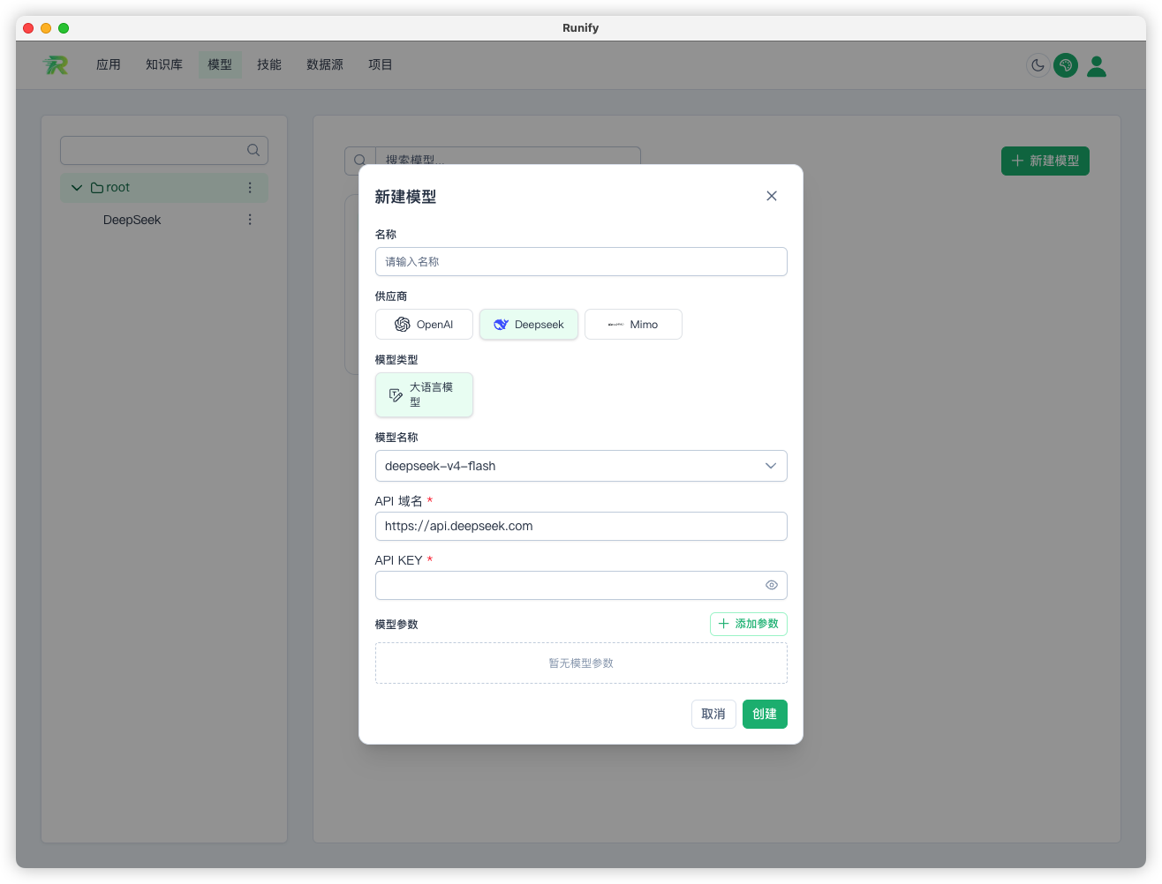Toggle API KEY visibility eye icon

(x=772, y=585)
